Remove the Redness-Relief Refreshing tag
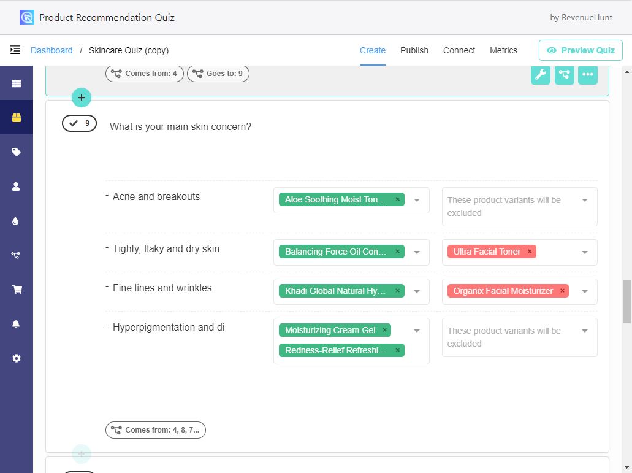The width and height of the screenshot is (632, 473). pos(397,350)
